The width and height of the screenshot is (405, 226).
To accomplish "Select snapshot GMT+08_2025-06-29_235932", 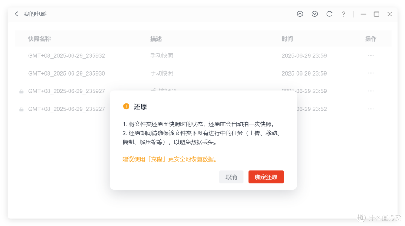I will (66, 56).
